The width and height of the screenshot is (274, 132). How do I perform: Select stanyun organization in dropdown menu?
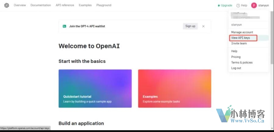tap(237, 25)
